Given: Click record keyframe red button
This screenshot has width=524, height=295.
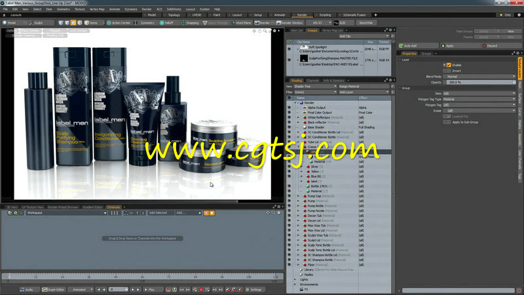Looking at the screenshot, I should click(x=201, y=290).
